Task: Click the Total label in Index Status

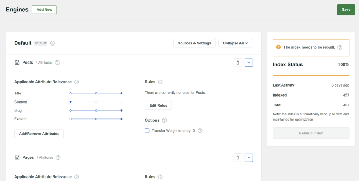Action: pos(277,105)
